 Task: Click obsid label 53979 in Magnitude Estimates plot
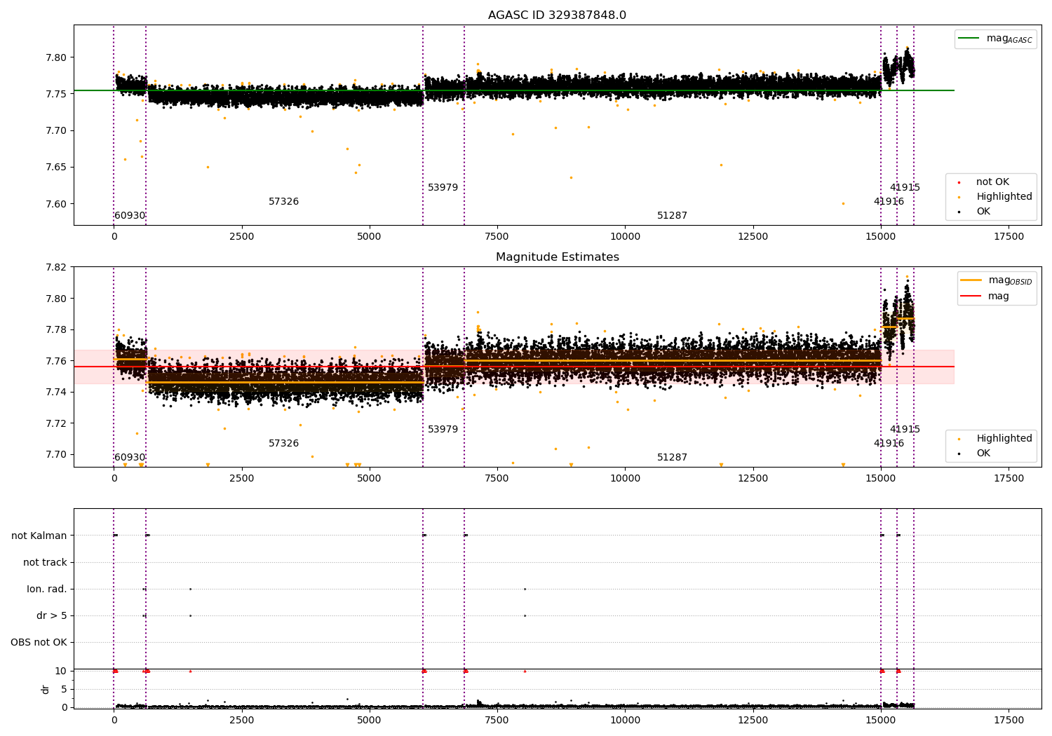point(443,430)
